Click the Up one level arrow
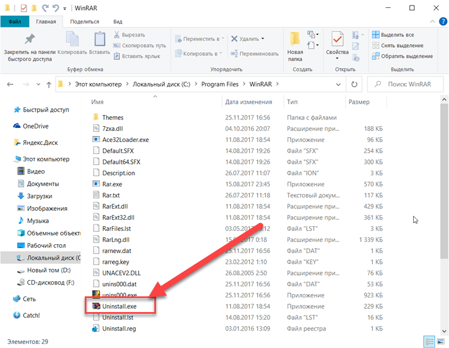The height and width of the screenshot is (348, 449). click(49, 85)
